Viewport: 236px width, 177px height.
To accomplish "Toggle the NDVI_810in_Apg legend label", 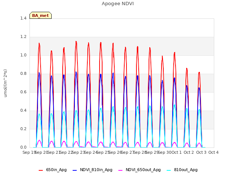I will [96, 170].
